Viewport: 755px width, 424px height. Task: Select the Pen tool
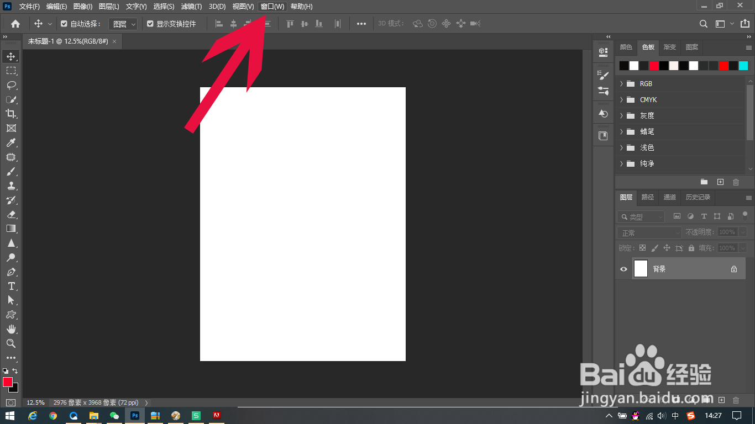pyautogui.click(x=11, y=272)
